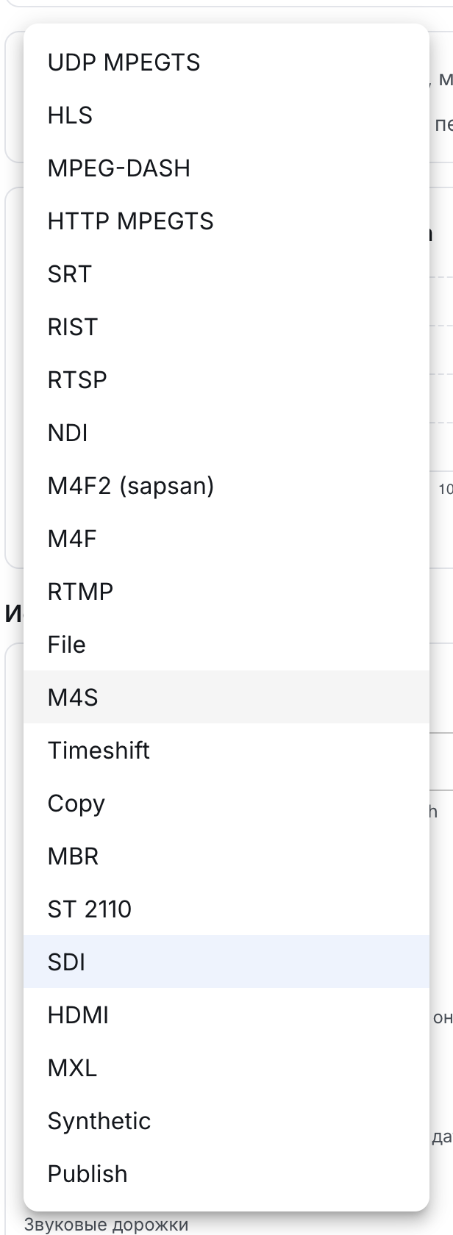This screenshot has height=1235, width=453.
Task: Choose the selected SDI option
Action: click(x=226, y=962)
